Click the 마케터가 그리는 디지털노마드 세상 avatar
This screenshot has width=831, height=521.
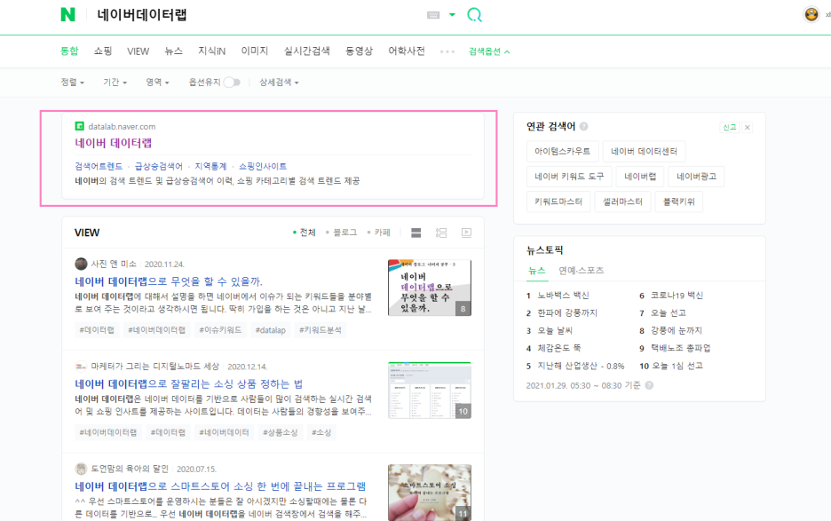(81, 367)
